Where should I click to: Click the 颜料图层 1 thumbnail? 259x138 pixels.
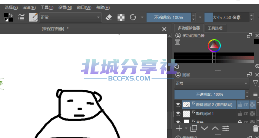coord(187,114)
